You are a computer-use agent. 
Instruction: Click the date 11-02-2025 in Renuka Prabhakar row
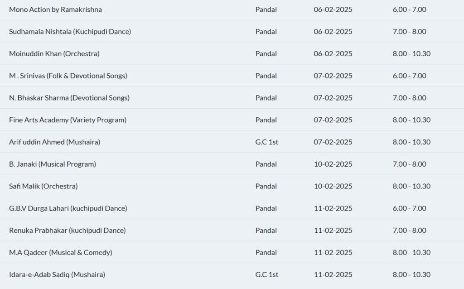point(333,231)
